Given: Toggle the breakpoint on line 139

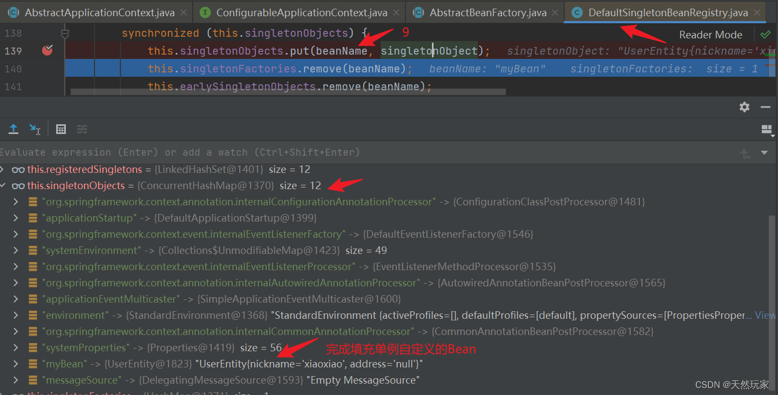Looking at the screenshot, I should [x=48, y=51].
